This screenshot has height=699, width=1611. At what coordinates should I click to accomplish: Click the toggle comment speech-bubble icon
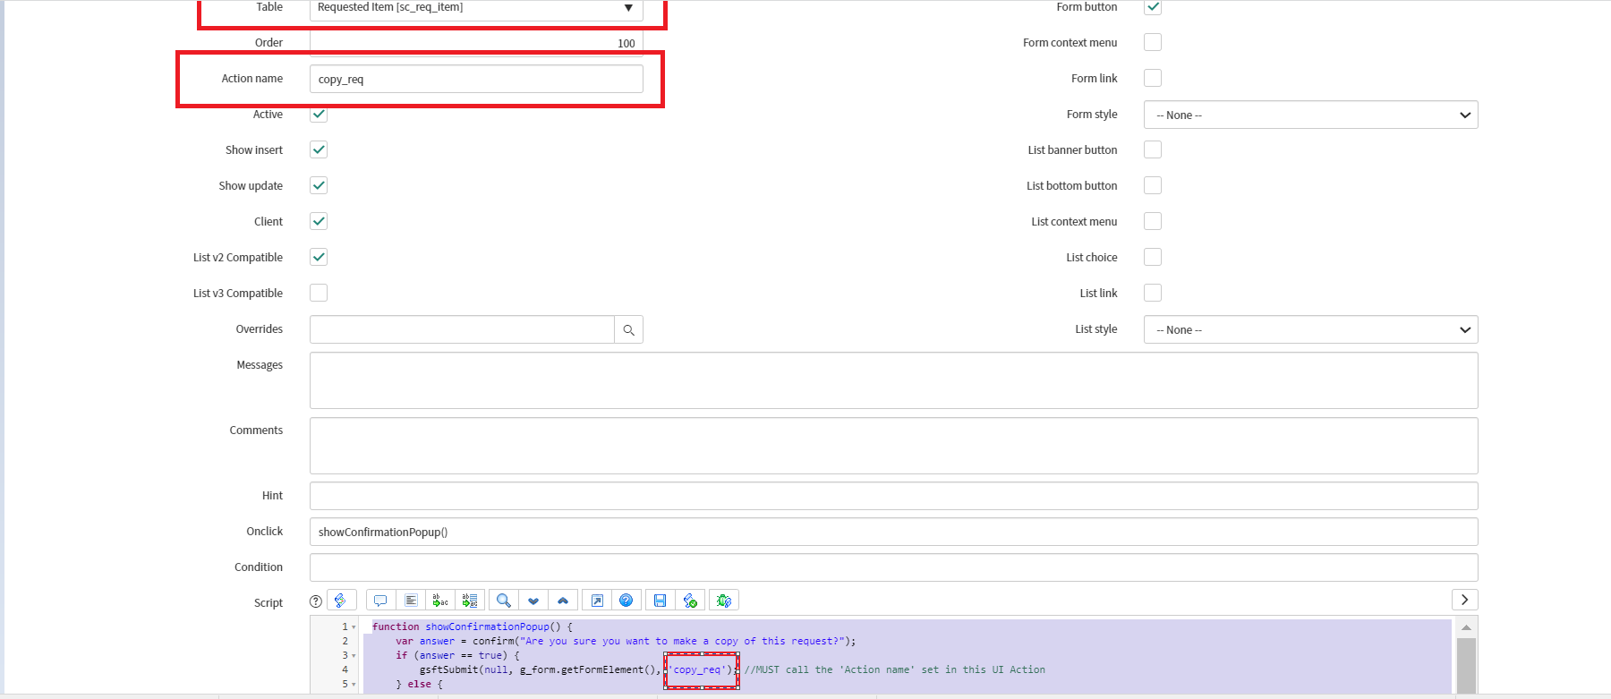[380, 601]
